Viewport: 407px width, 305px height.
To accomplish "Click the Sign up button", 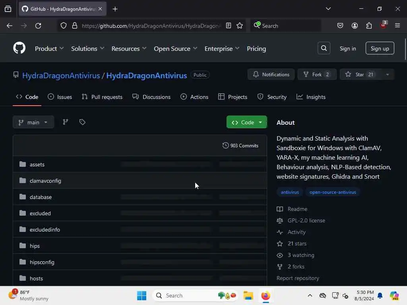I will pos(380,48).
